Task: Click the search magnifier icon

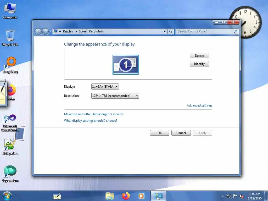Action: [x=236, y=31]
